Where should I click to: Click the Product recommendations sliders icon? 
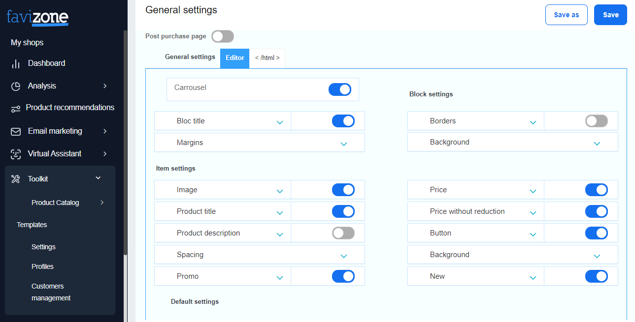point(16,109)
